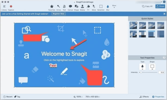
Task: Expand the More tools dropdown
Action: [x=114, y=6]
